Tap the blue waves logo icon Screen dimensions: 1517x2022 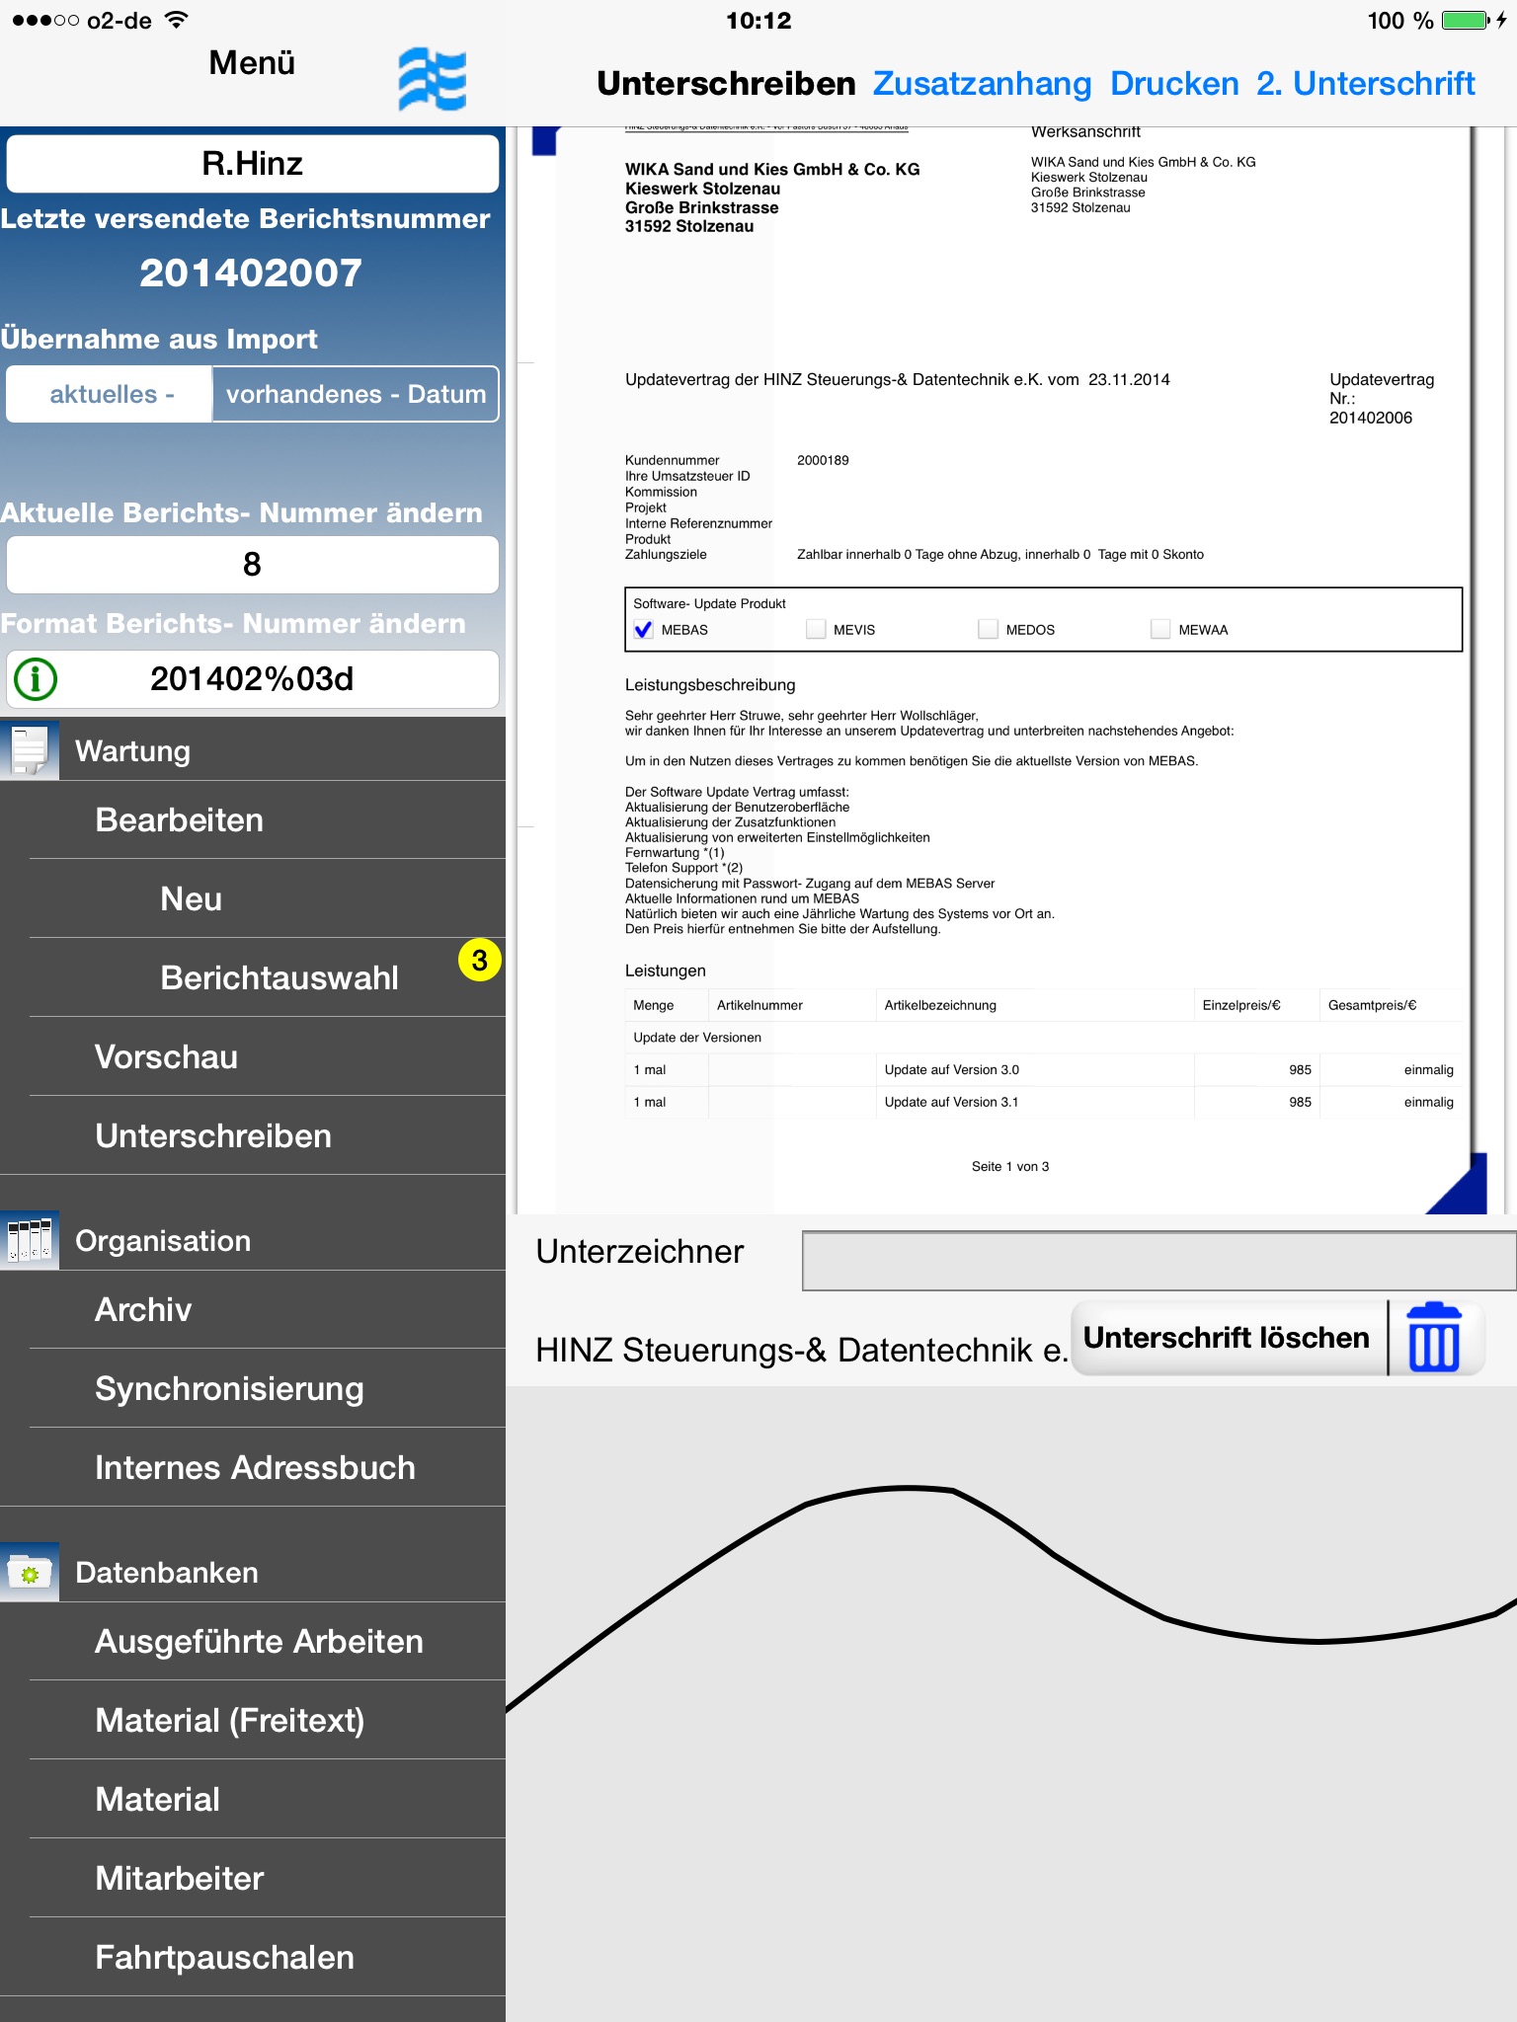(432, 79)
